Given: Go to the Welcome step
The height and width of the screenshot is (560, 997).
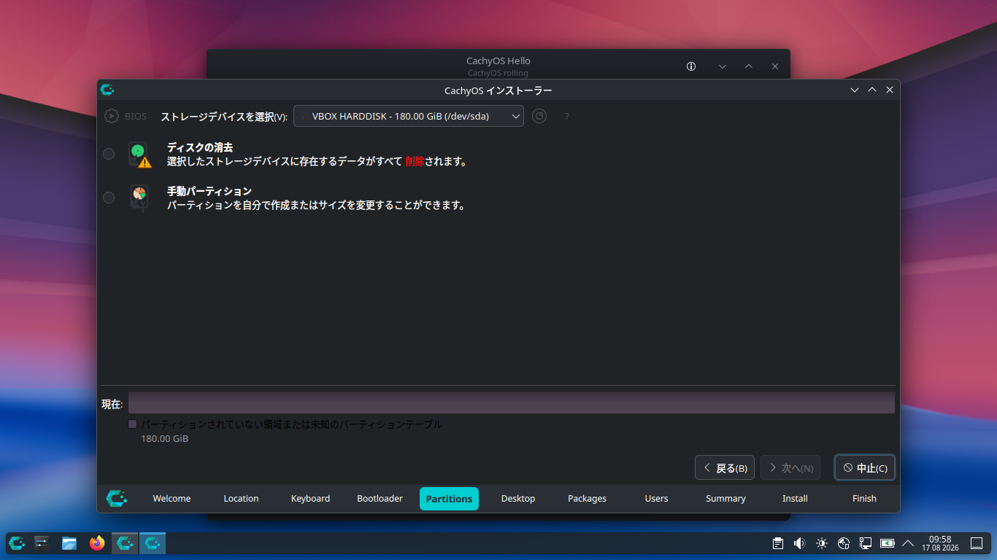Looking at the screenshot, I should pos(172,499).
